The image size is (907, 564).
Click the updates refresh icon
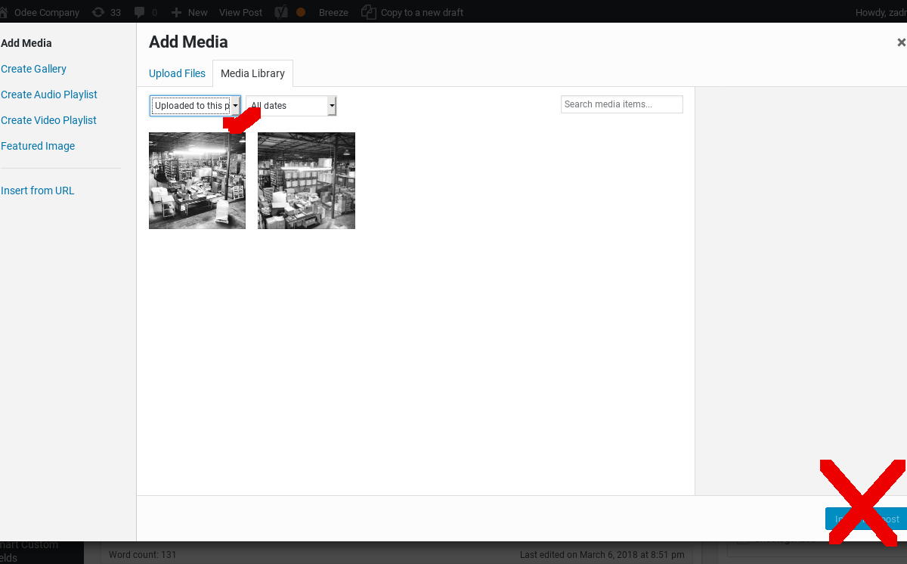pos(98,12)
